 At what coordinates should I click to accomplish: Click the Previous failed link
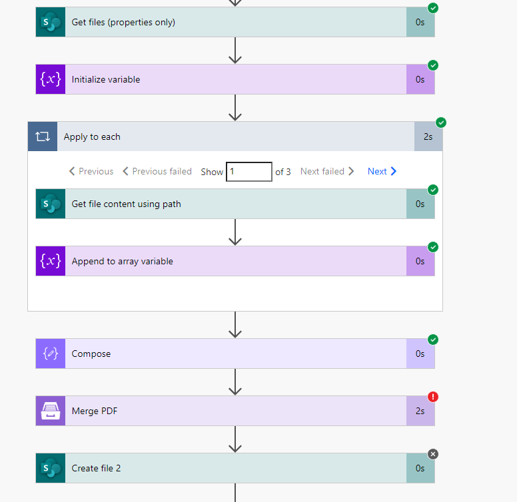157,171
